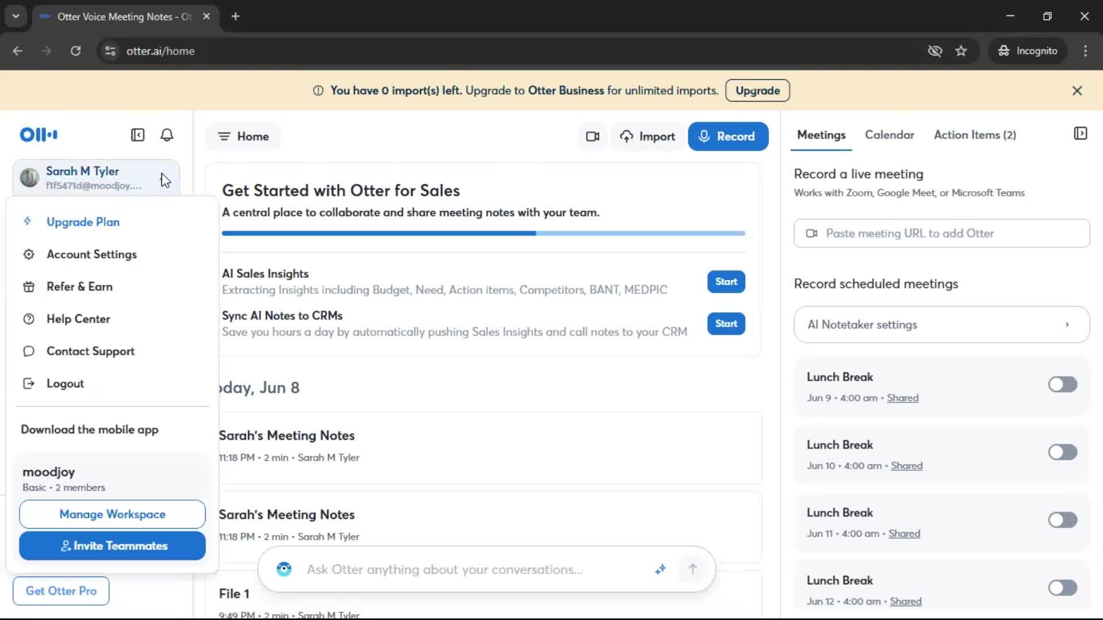1103x620 pixels.
Task: Send message with the up-arrow button
Action: [x=692, y=569]
